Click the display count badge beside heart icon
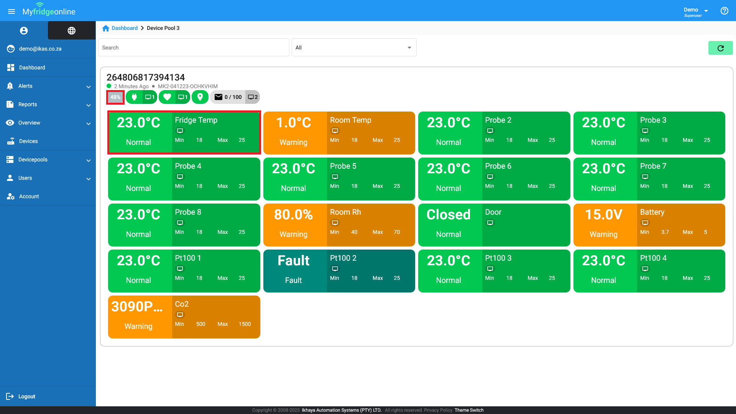736x414 pixels. [183, 97]
